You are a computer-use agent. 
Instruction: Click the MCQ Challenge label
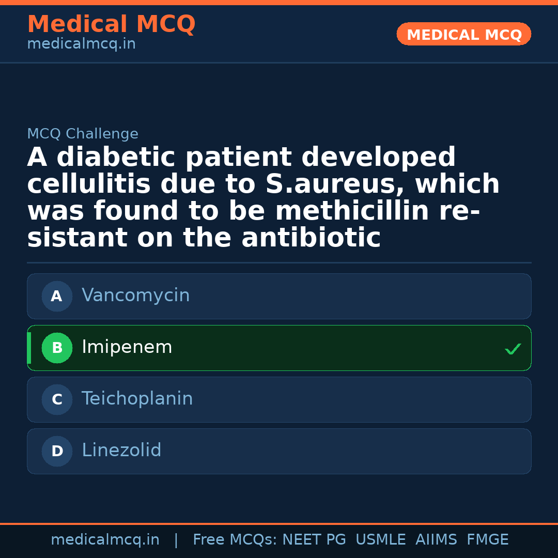click(83, 134)
